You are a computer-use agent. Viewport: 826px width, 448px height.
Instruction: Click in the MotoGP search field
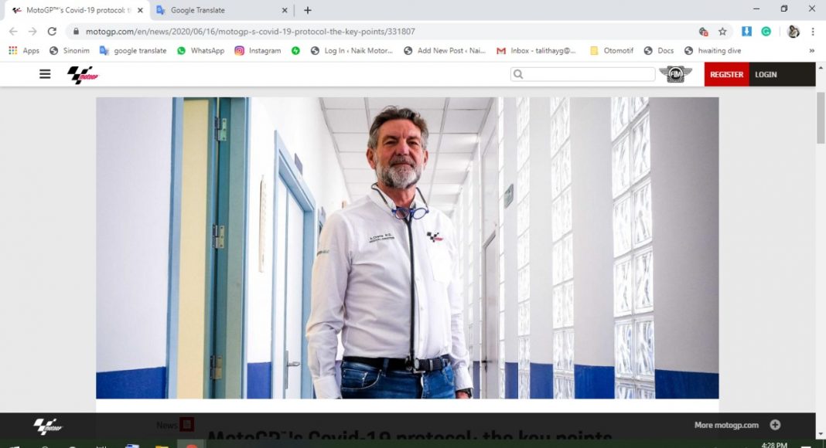click(588, 74)
